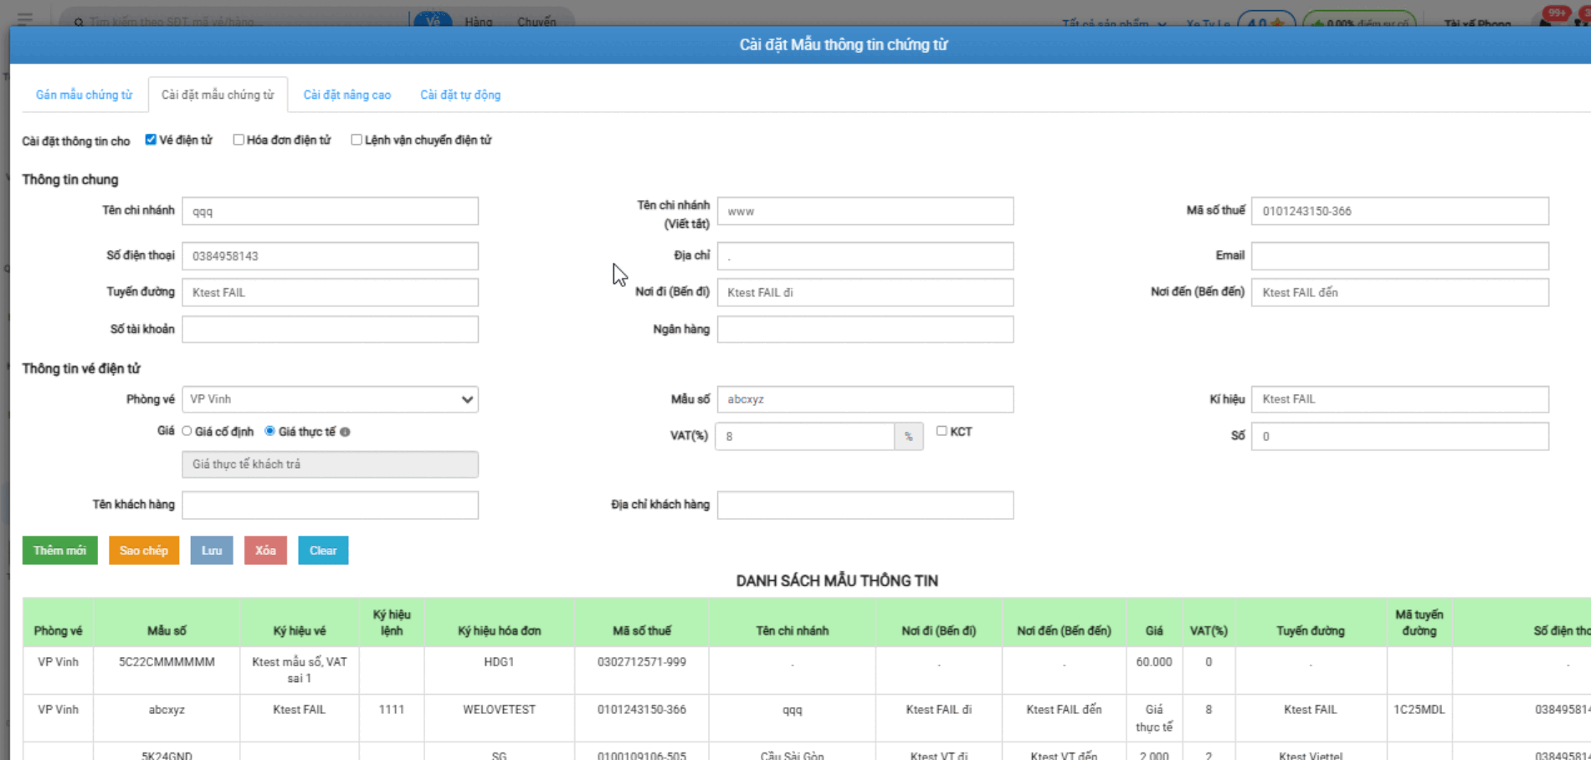
Task: Toggle the Vé điện tử checkbox
Action: [151, 140]
